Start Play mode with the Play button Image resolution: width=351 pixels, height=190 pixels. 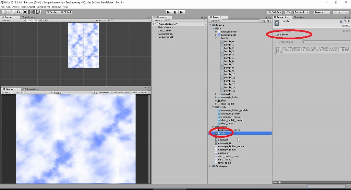click(x=168, y=12)
